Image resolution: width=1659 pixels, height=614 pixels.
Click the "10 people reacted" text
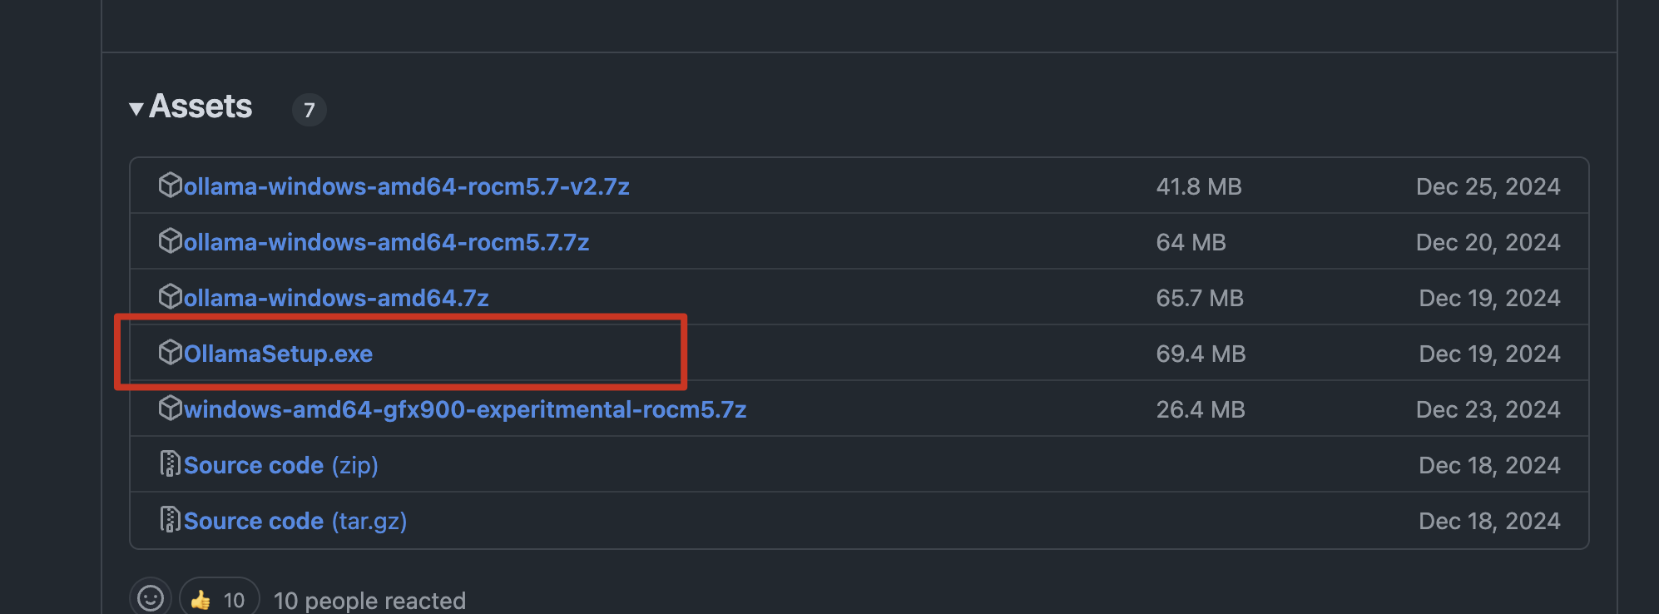(x=369, y=601)
